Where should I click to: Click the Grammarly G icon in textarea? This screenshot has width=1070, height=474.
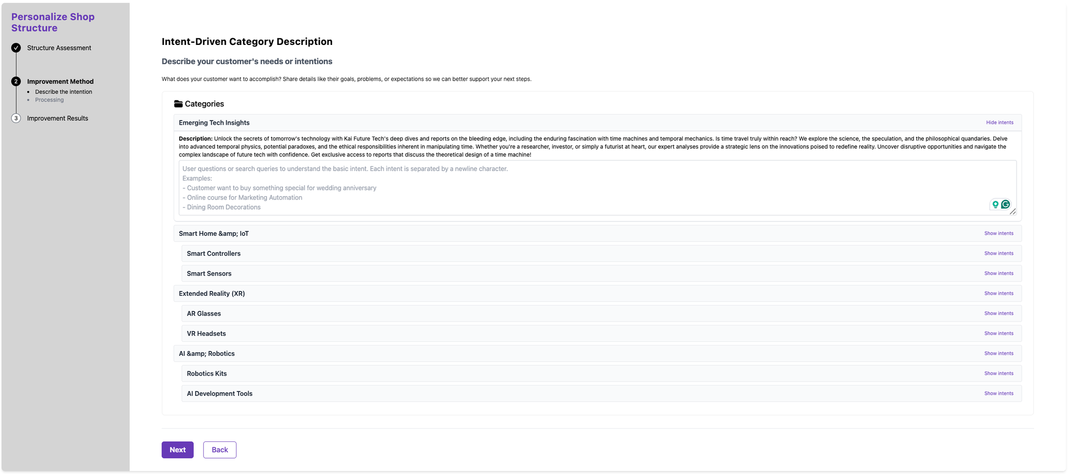1006,204
